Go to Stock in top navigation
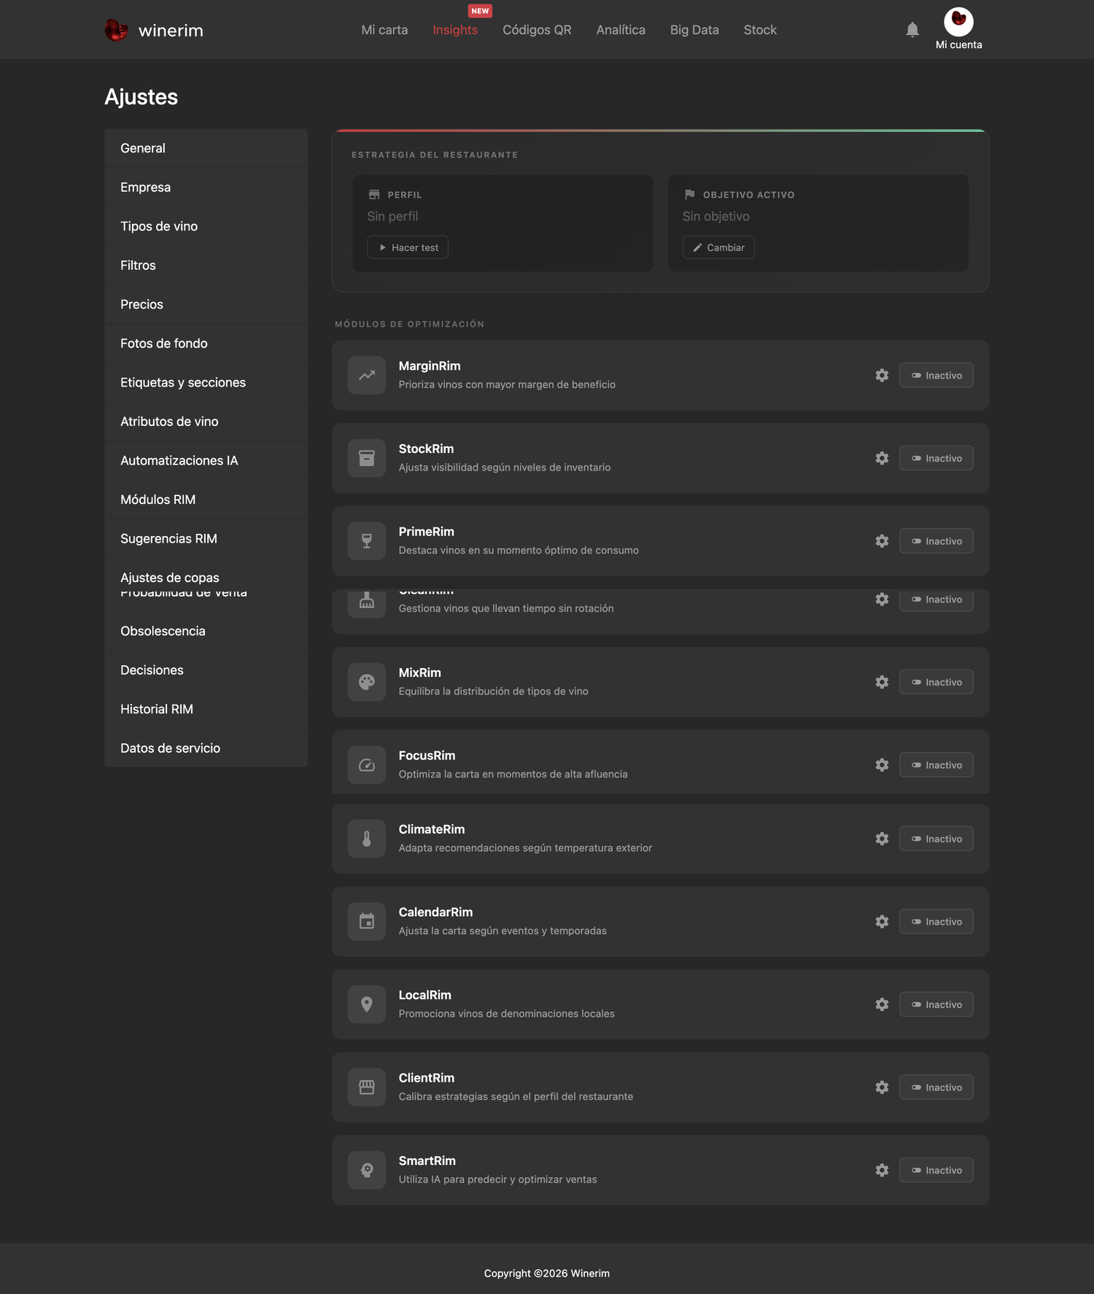Screen dimensions: 1094x1294 click(x=760, y=30)
